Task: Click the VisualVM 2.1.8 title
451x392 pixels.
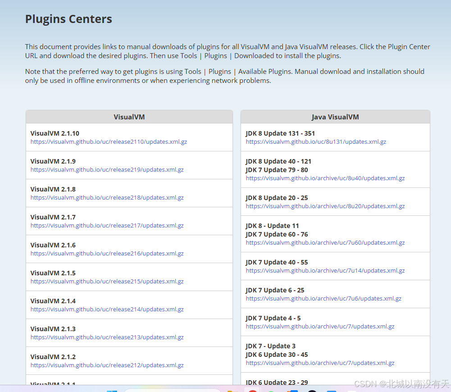Action: (x=53, y=189)
